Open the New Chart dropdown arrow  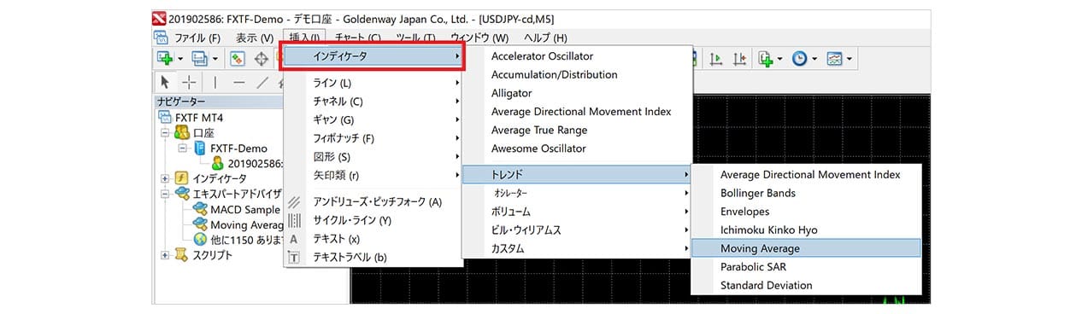pyautogui.click(x=180, y=59)
